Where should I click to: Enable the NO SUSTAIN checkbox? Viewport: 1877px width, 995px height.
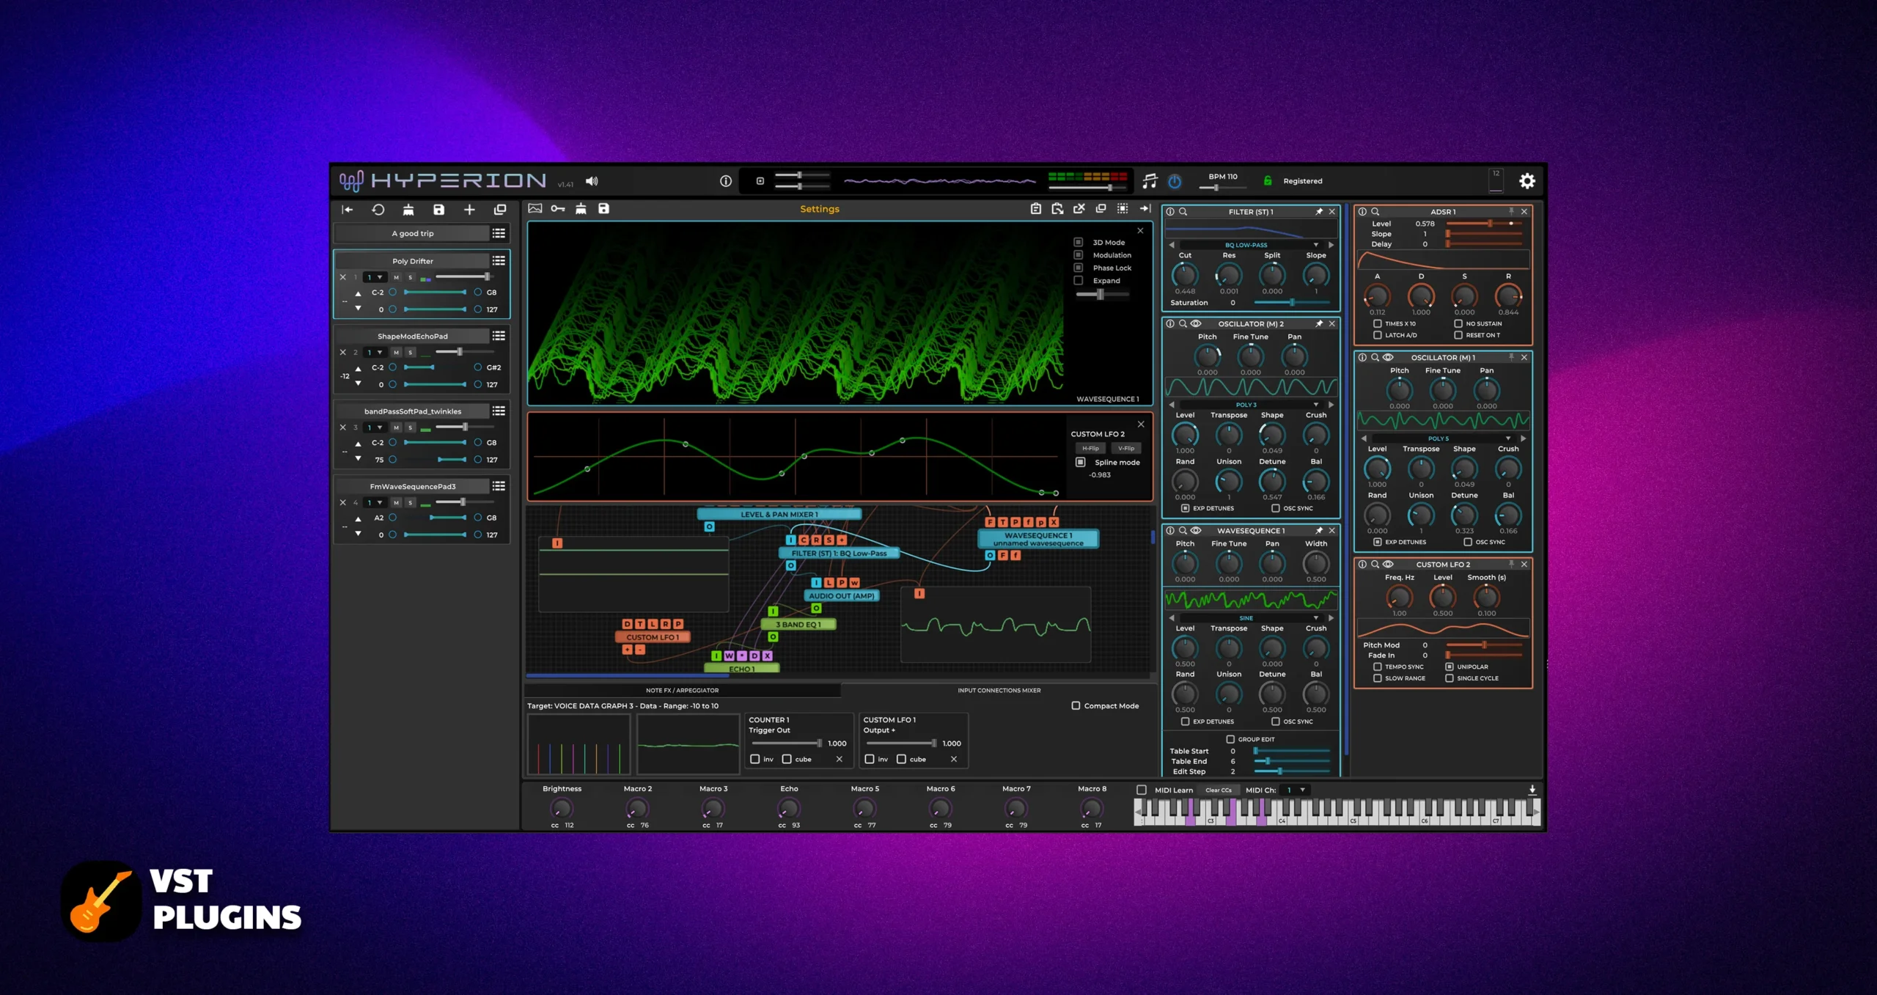coord(1458,323)
